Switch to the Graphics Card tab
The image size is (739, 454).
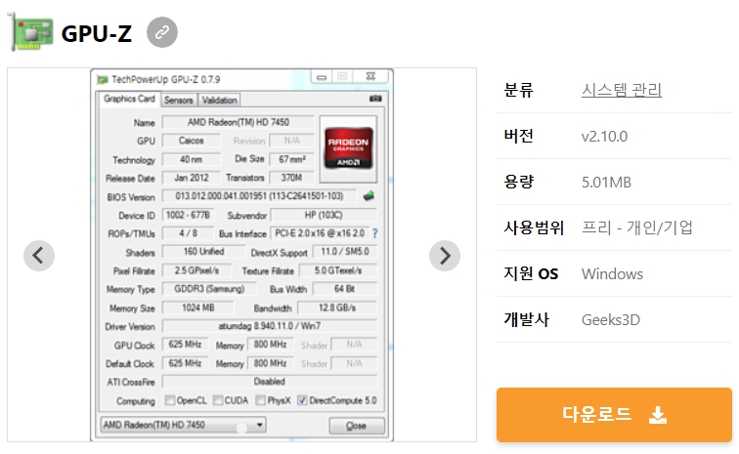129,99
